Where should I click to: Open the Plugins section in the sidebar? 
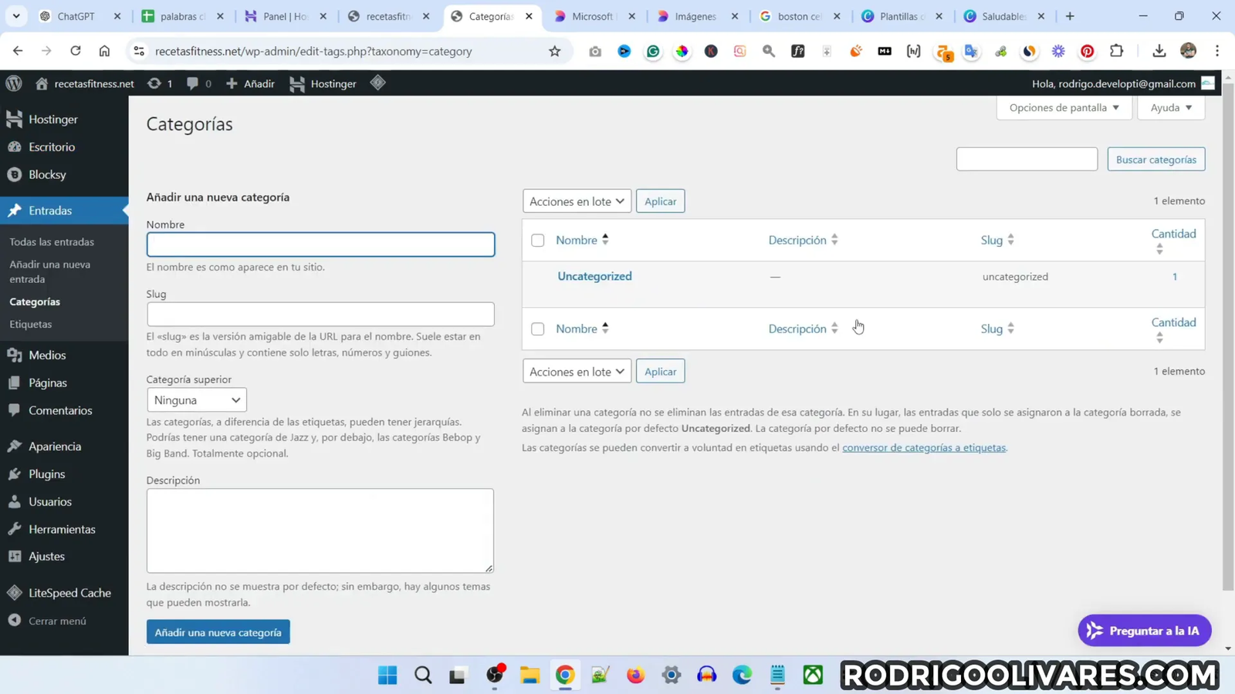coord(48,473)
